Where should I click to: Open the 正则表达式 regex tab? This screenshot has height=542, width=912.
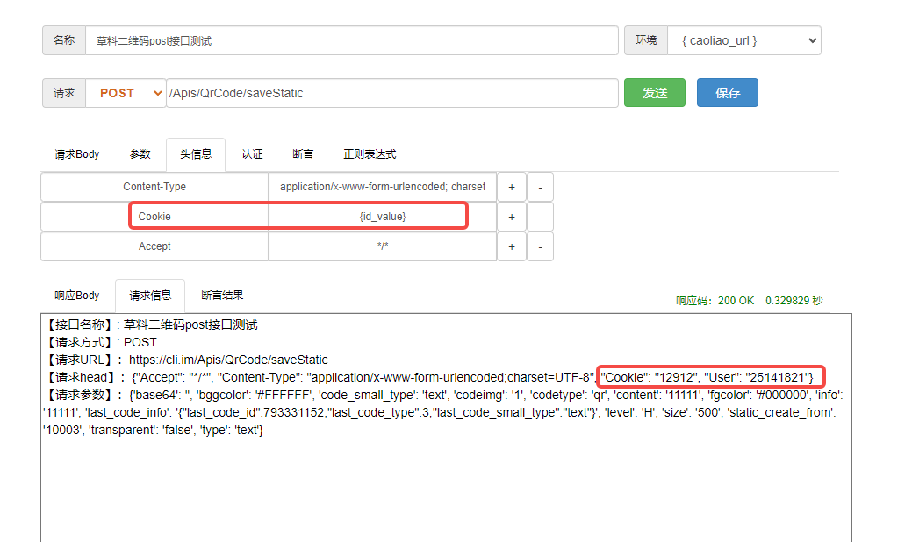click(370, 154)
